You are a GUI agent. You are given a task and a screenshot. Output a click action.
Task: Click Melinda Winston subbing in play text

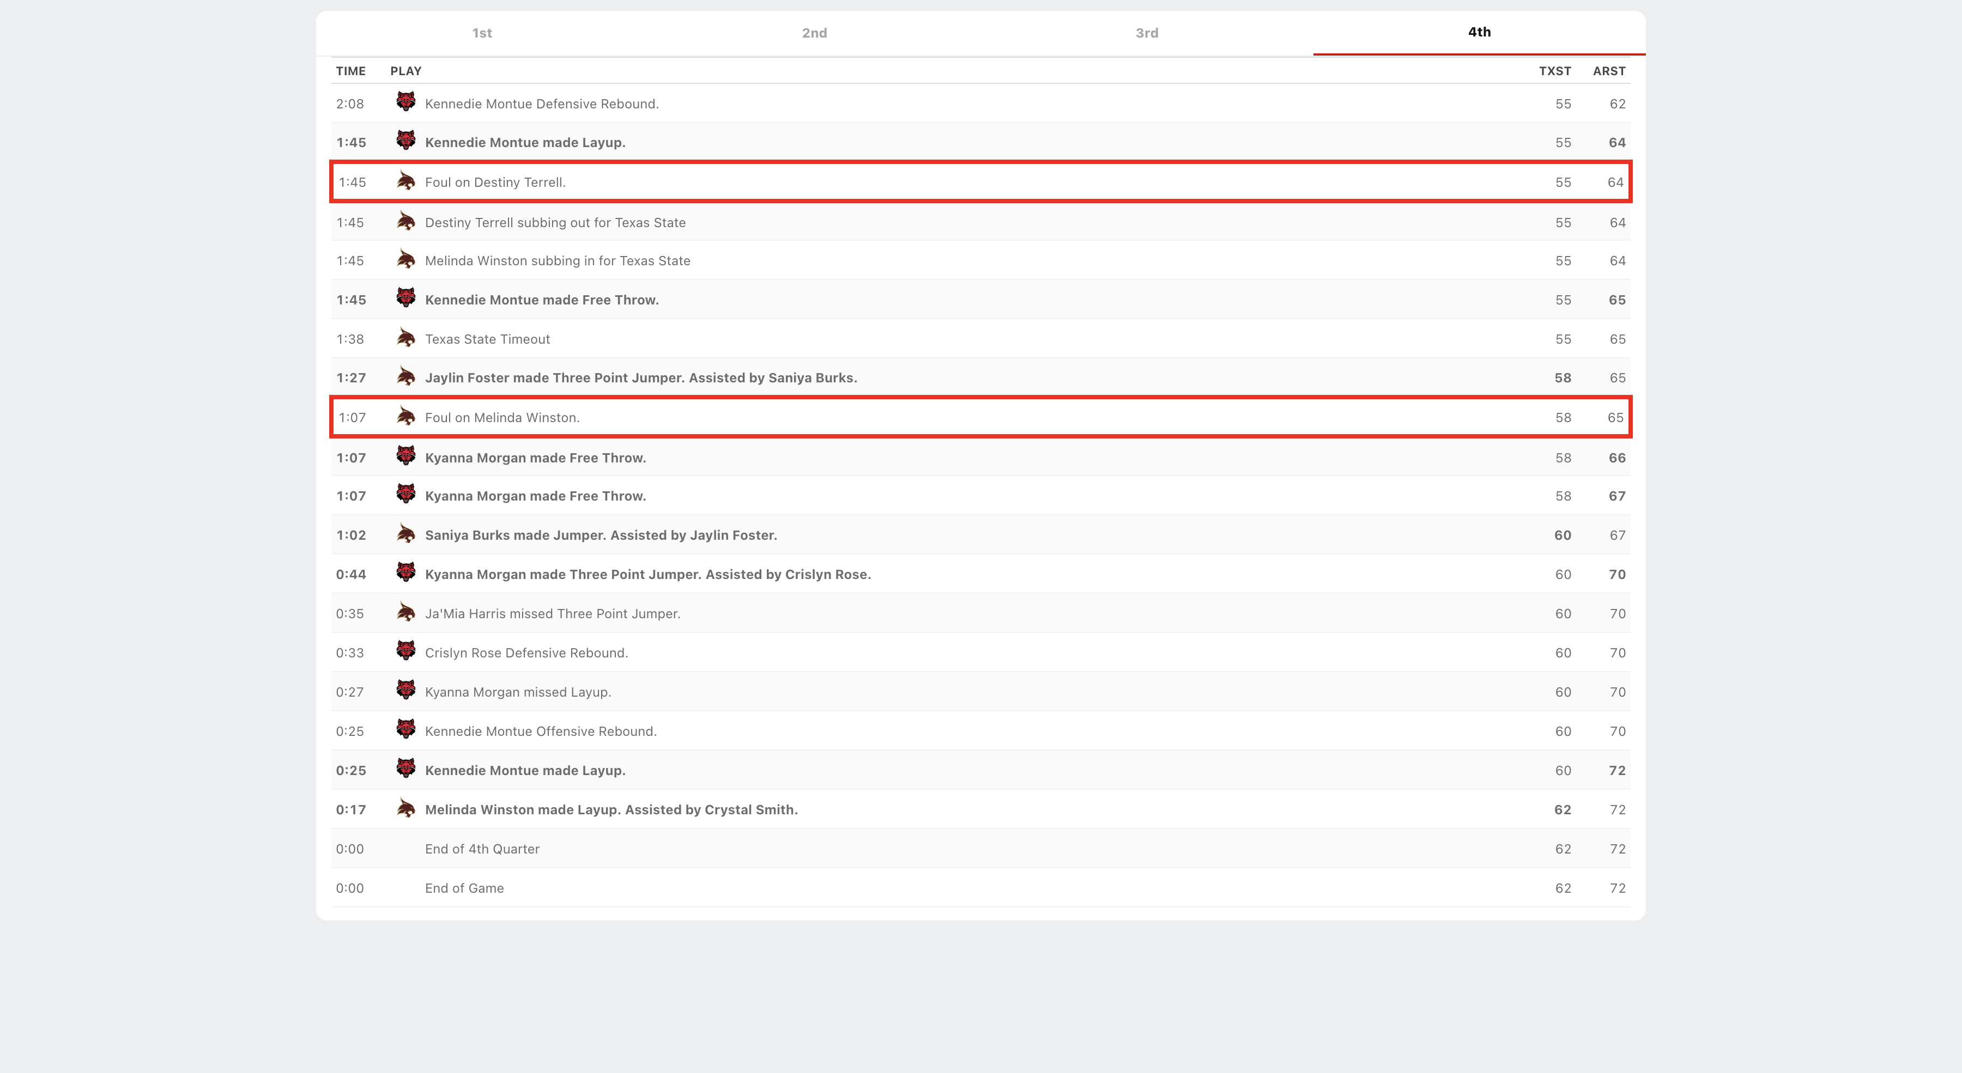pyautogui.click(x=557, y=260)
